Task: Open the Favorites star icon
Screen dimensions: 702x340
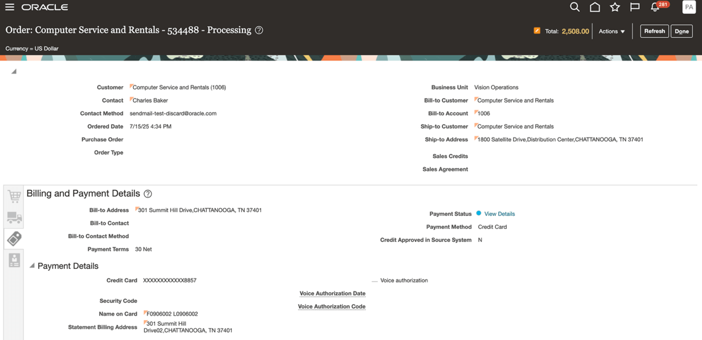Action: point(615,7)
